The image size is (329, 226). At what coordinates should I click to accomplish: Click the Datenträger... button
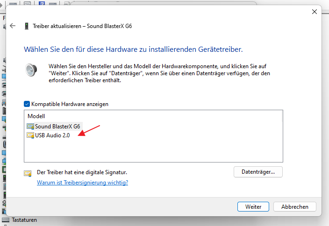pyautogui.click(x=258, y=172)
